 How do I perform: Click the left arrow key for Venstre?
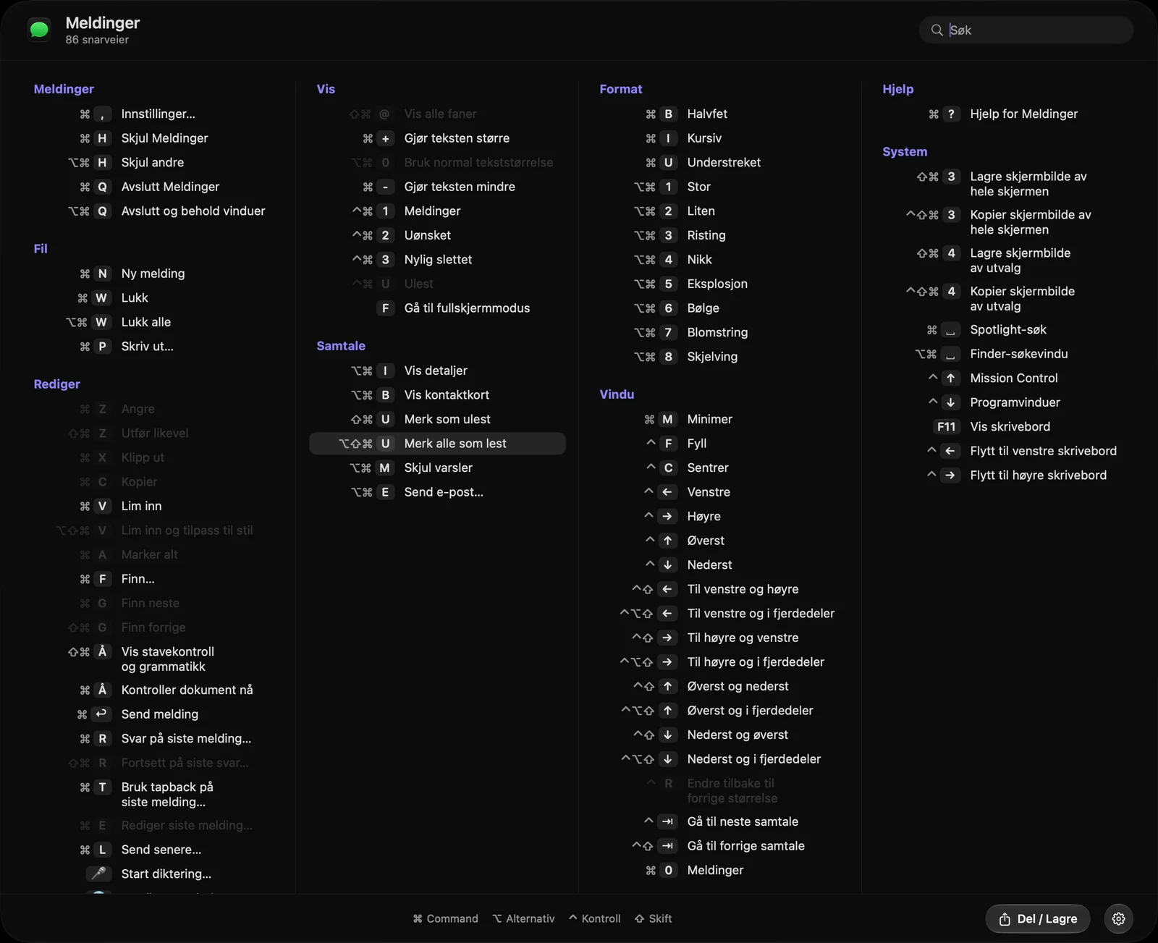[x=667, y=492]
